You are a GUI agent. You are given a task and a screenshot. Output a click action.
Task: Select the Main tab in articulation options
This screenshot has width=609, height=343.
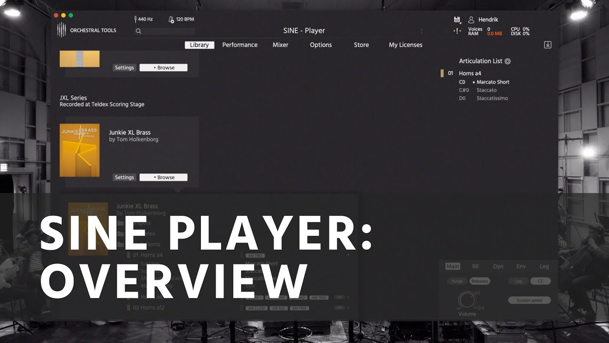[x=452, y=266]
